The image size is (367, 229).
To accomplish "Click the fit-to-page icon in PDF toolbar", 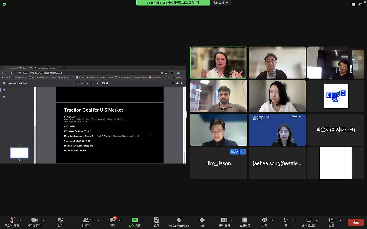I will (x=104, y=83).
